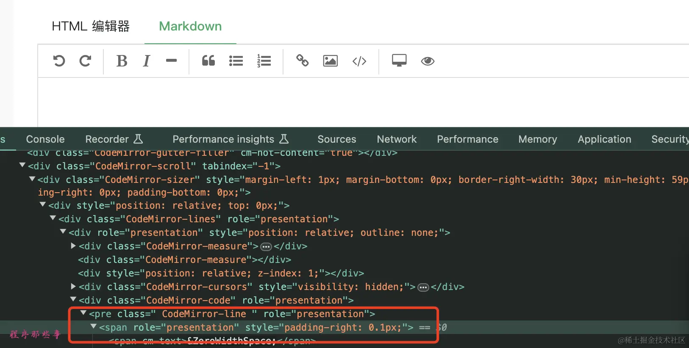Insert an ordered numbered list
This screenshot has height=348, width=689.
[264, 61]
